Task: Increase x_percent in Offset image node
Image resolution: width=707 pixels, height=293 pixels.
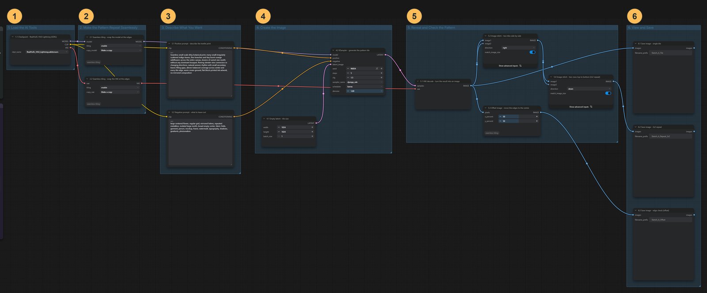Action: 537,117
